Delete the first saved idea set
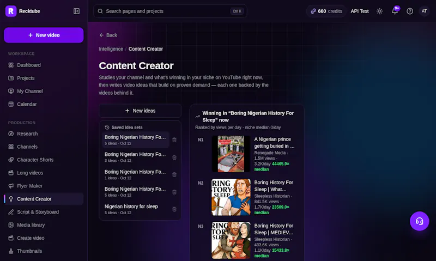436x261 pixels. pyautogui.click(x=174, y=140)
